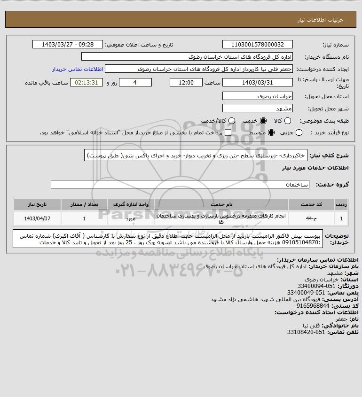Click the جزئیات اطلاعات نیاز header title
Image resolution: width=362 pixels, height=397 pixels.
[x=321, y=20]
